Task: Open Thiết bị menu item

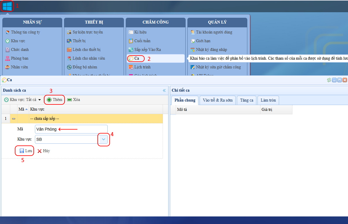Action: (x=76, y=41)
